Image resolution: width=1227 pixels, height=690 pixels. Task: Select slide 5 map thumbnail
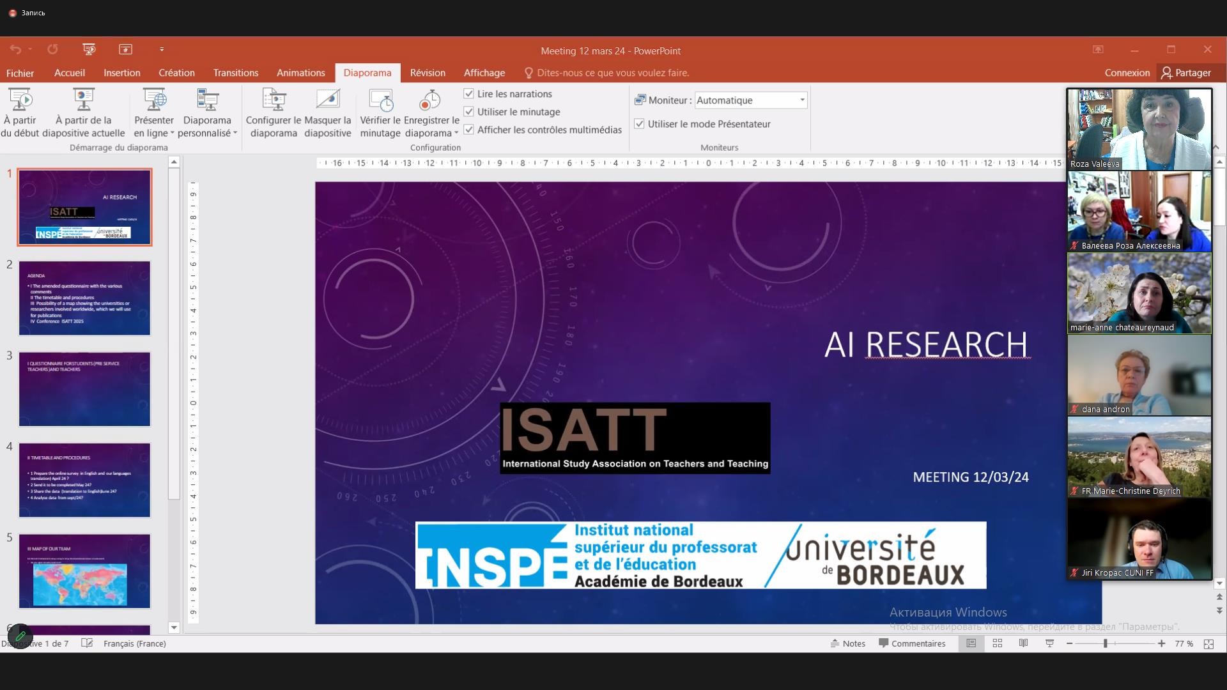pyautogui.click(x=84, y=571)
